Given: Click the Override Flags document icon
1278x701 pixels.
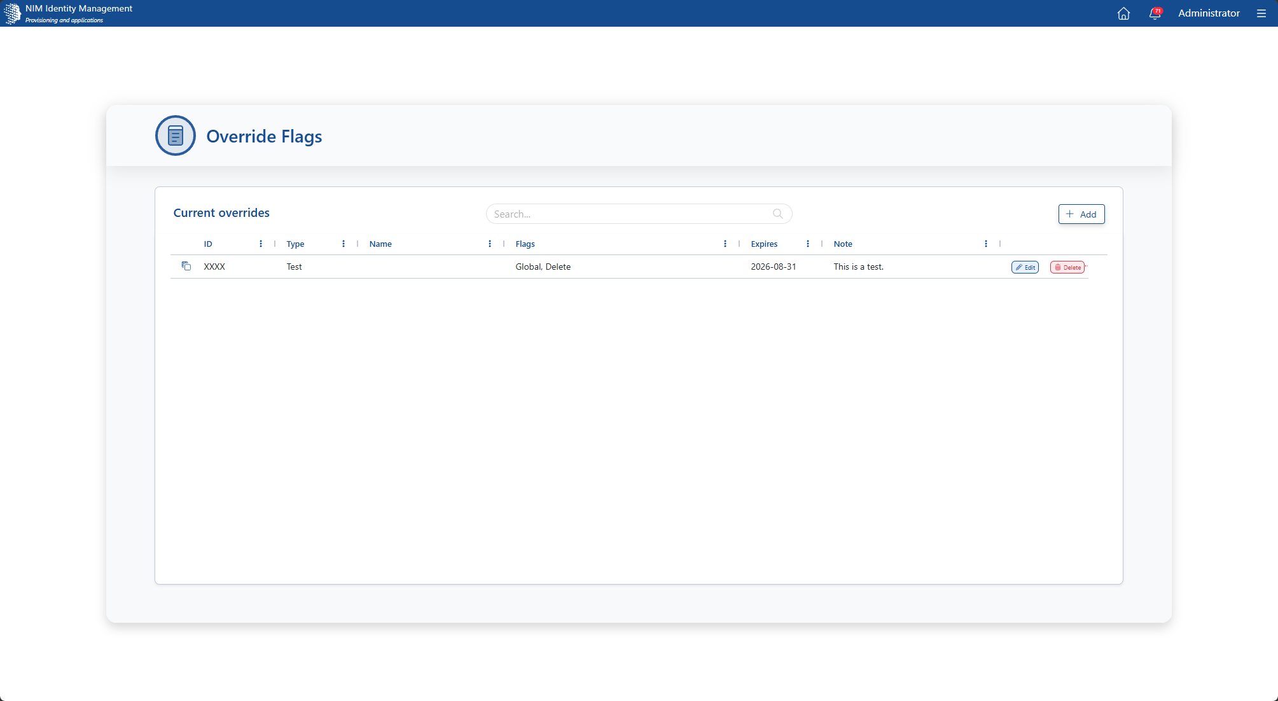Looking at the screenshot, I should pos(176,135).
